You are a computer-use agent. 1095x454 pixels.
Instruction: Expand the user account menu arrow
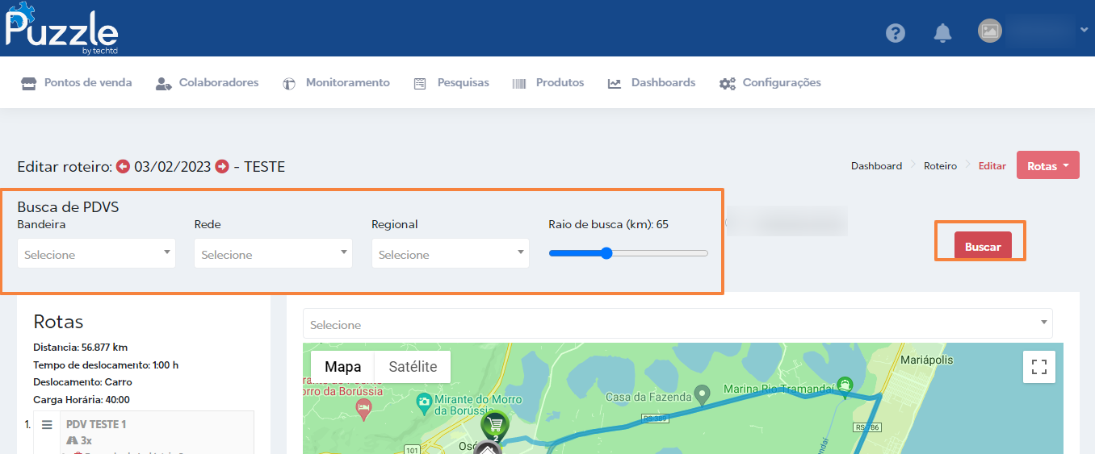(1084, 30)
